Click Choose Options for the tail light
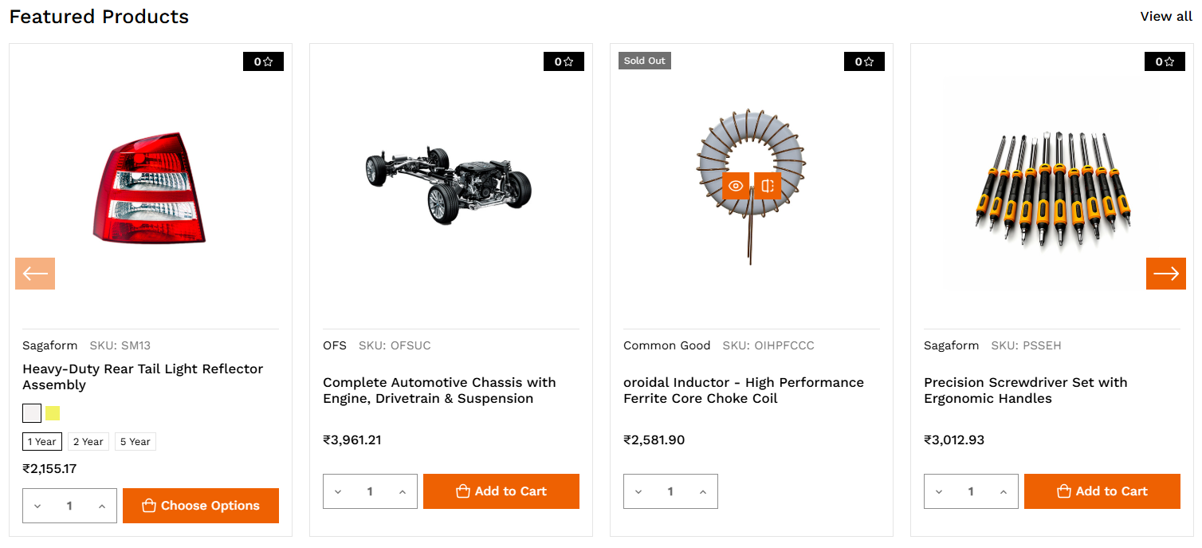This screenshot has height=548, width=1202. pyautogui.click(x=201, y=506)
